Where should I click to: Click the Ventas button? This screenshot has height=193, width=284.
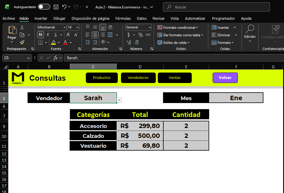coord(175,78)
